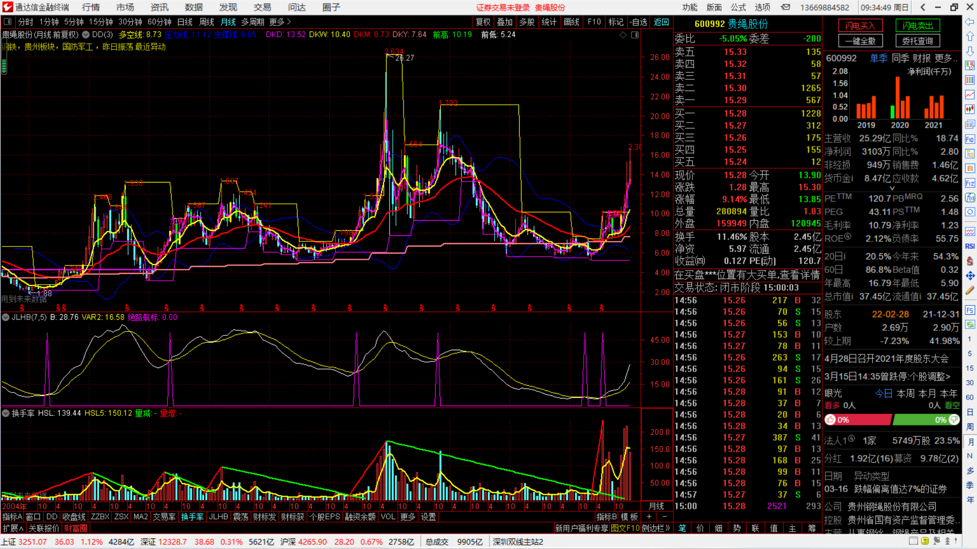Select the 筹 tab under tick list
977x549 pixels.
812,529
